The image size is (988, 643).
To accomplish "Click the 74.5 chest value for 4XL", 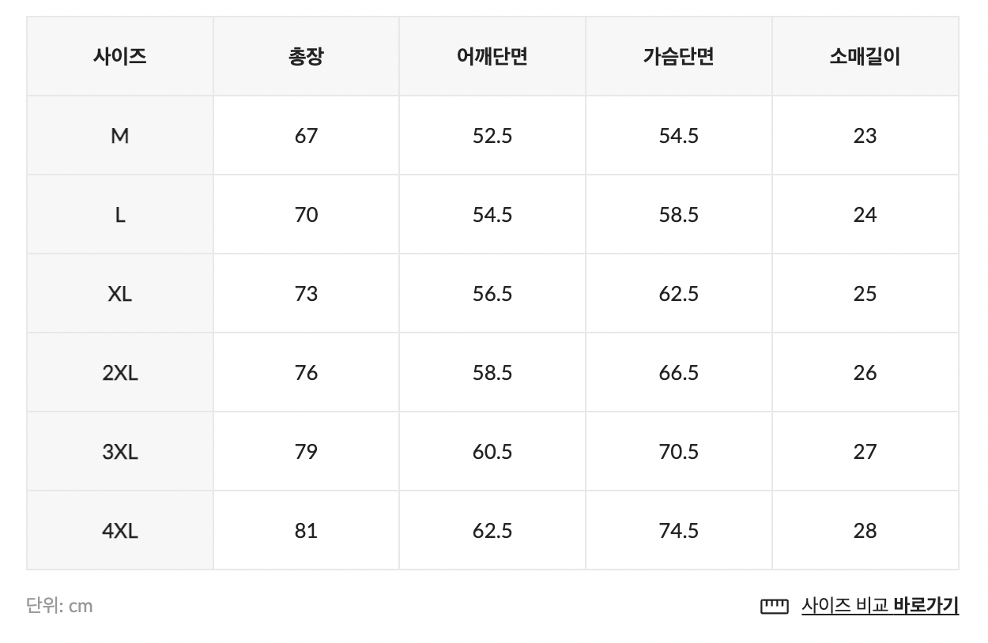I will pos(678,531).
